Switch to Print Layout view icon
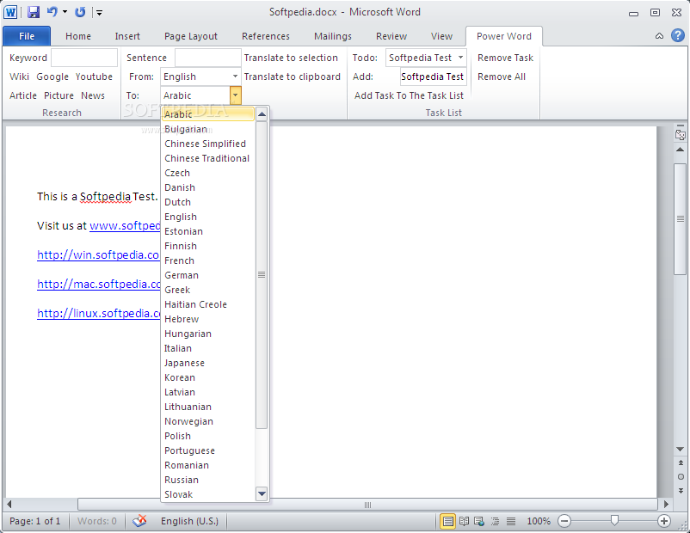The height and width of the screenshot is (533, 690). click(x=447, y=522)
